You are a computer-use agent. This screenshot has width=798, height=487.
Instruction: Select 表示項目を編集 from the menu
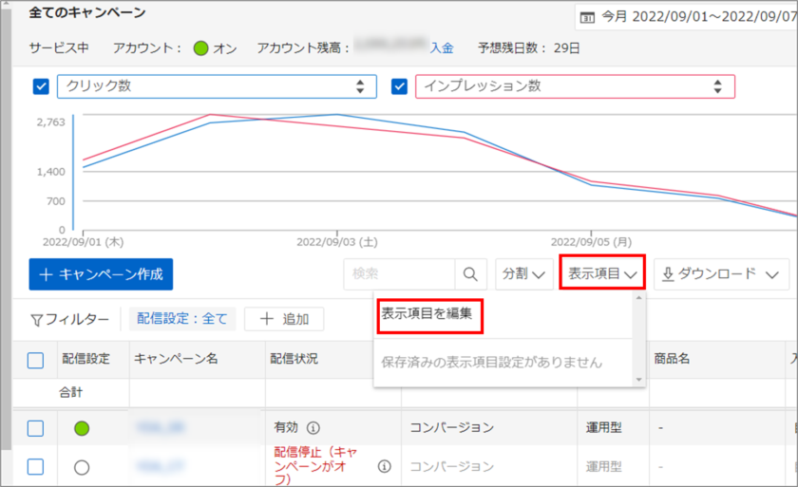coord(427,312)
